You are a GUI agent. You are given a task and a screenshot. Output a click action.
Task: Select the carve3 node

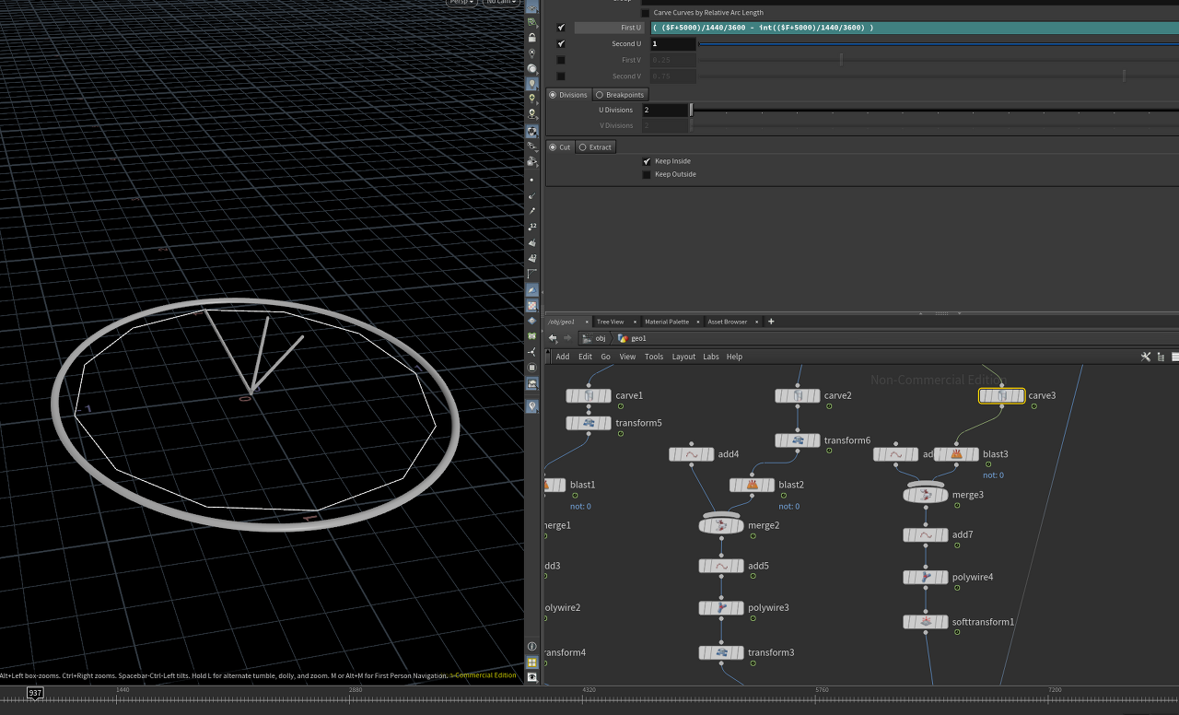[1001, 395]
